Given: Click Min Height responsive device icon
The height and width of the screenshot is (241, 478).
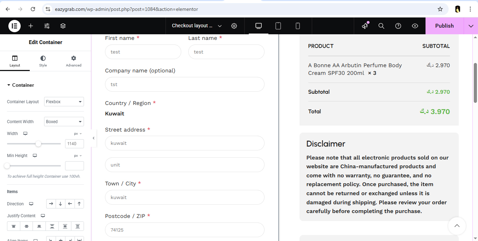Looking at the screenshot, I should tap(35, 156).
